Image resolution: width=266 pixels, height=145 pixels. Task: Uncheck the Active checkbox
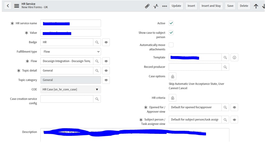pyautogui.click(x=171, y=23)
